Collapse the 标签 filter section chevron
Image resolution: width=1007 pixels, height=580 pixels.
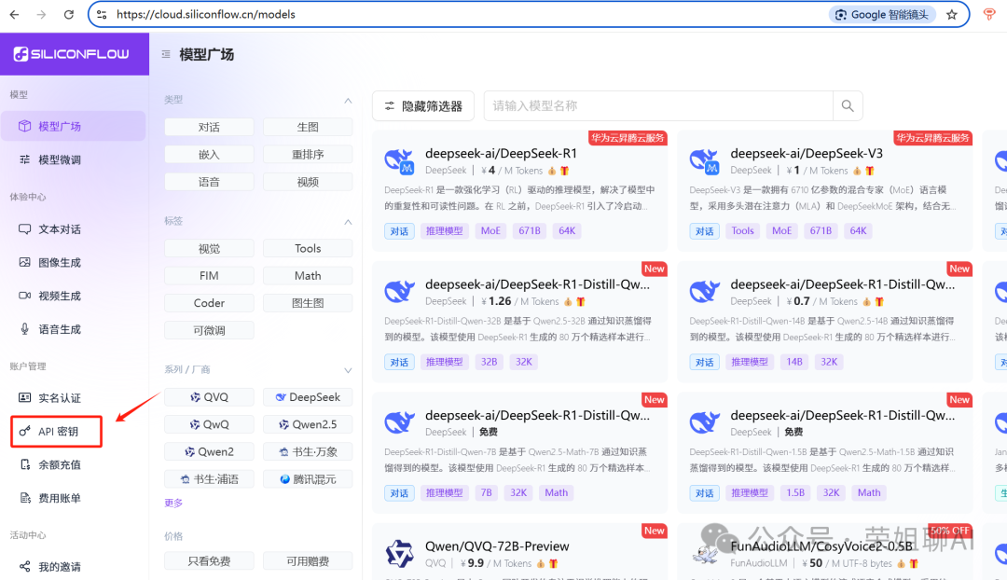tap(348, 222)
